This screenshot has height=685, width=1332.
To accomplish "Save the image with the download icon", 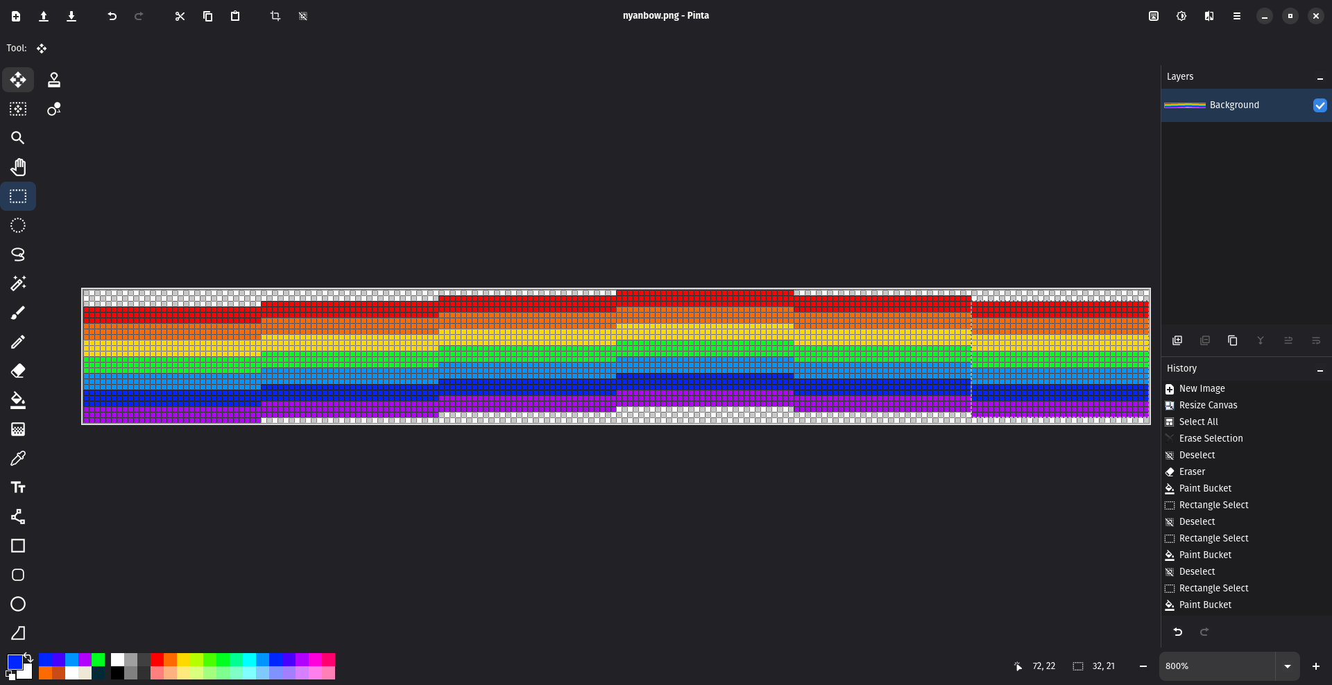I will click(71, 16).
